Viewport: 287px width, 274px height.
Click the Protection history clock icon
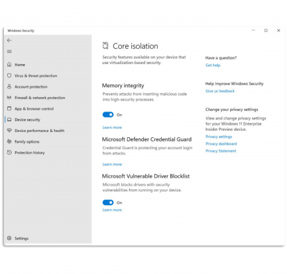9,153
